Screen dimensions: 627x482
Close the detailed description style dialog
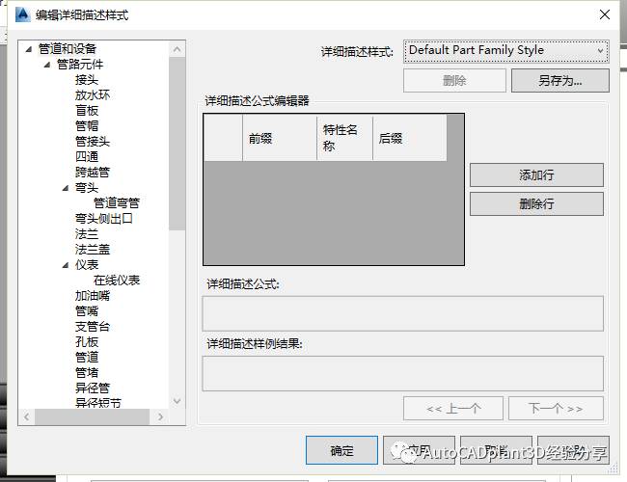tap(604, 14)
